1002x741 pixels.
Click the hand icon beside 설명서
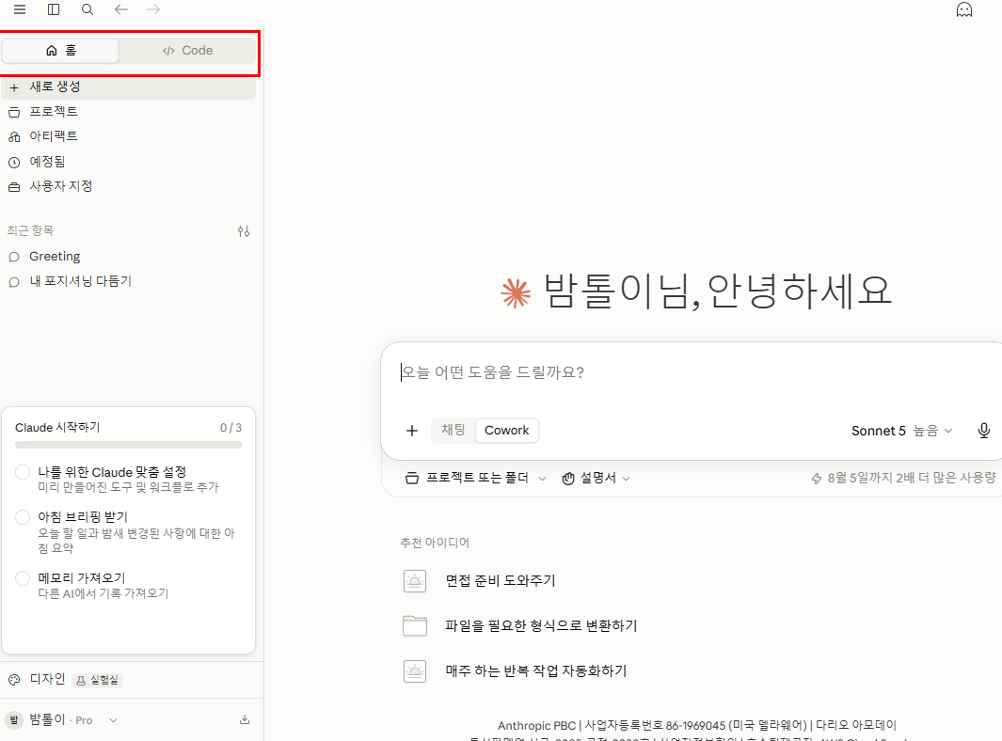tap(568, 479)
